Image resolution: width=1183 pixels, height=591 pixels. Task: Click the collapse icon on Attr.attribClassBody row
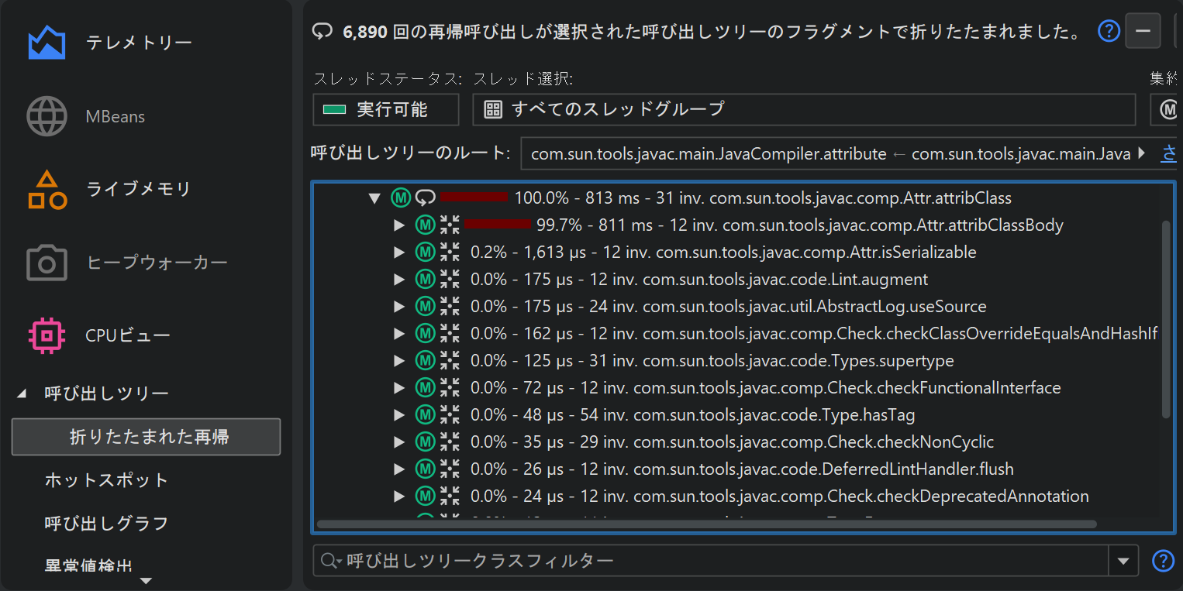(x=450, y=225)
